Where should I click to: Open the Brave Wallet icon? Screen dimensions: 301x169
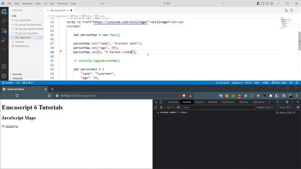[x=284, y=96]
